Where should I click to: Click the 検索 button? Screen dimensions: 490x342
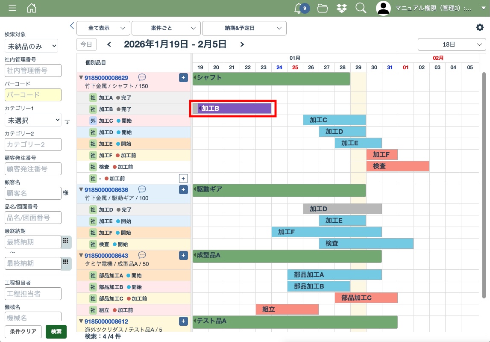click(56, 331)
